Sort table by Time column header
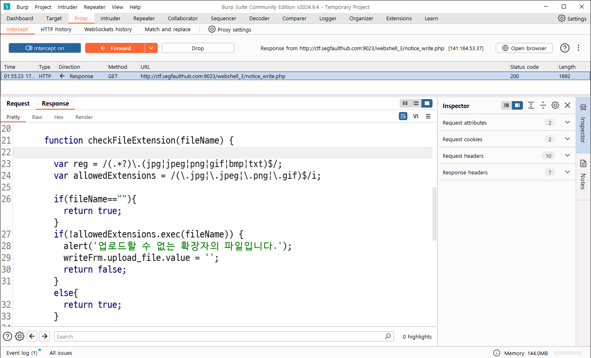Screen dimensions: 591x358 coord(19,67)
